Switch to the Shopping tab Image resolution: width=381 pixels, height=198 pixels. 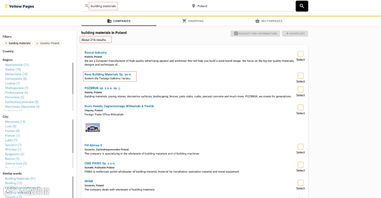pos(193,21)
